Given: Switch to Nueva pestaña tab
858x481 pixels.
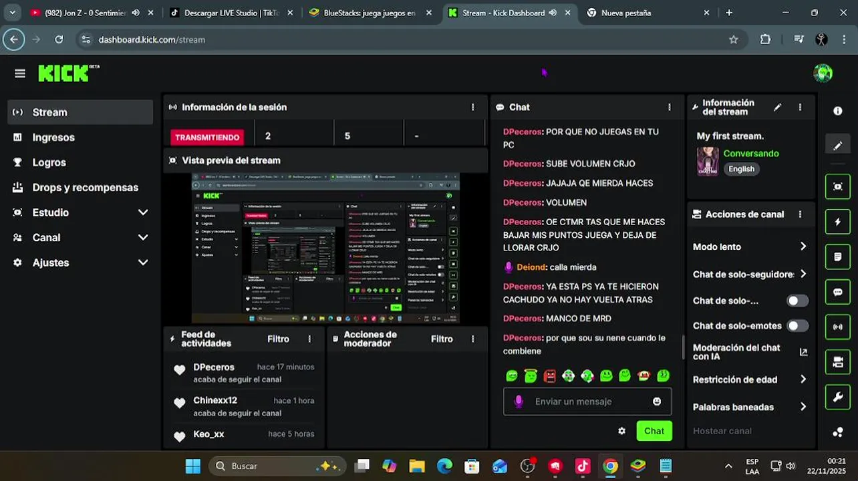Looking at the screenshot, I should pos(648,13).
